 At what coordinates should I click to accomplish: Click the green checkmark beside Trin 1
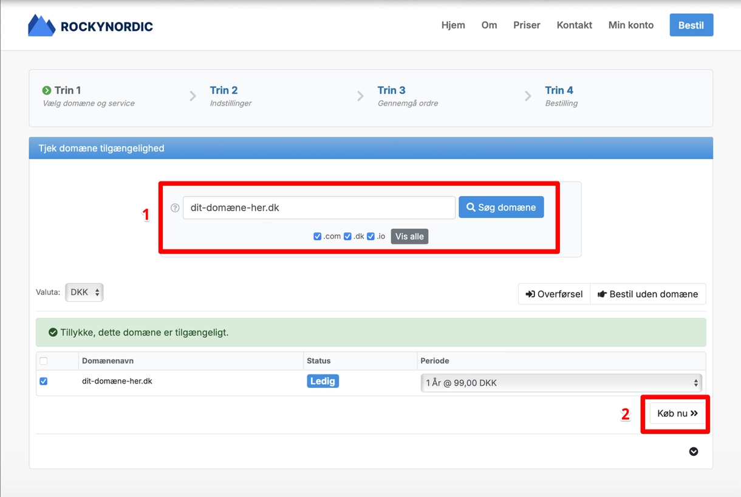point(47,90)
